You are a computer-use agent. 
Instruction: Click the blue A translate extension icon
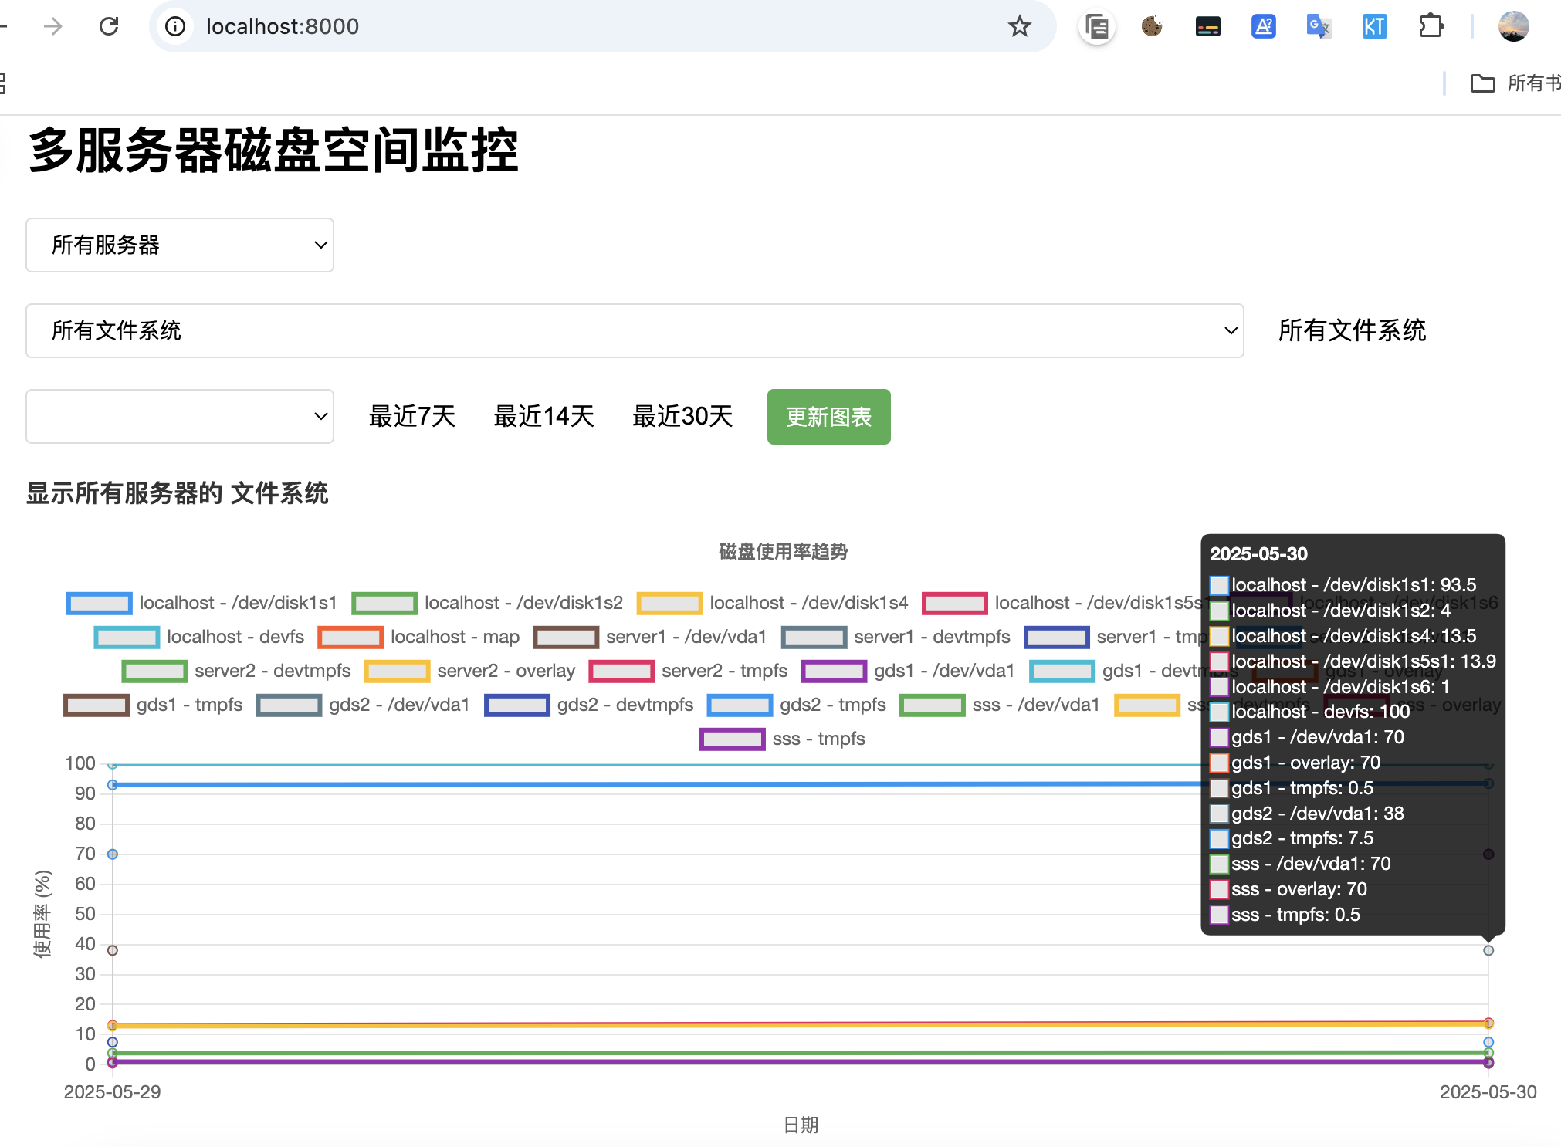pyautogui.click(x=1263, y=26)
